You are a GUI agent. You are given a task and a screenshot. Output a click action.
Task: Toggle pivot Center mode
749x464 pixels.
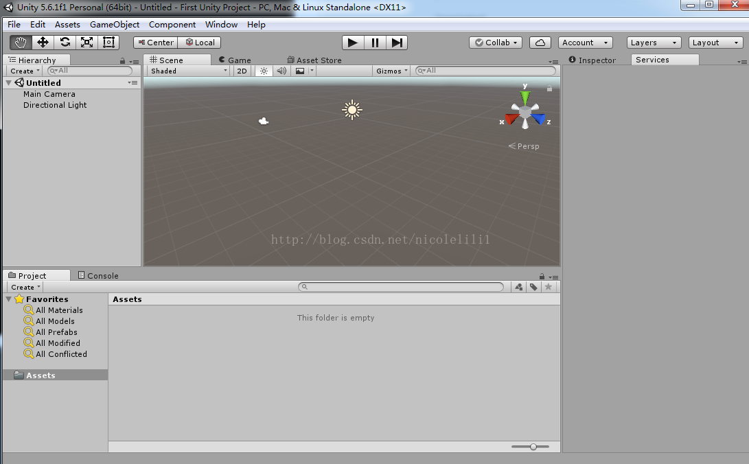[x=156, y=43]
